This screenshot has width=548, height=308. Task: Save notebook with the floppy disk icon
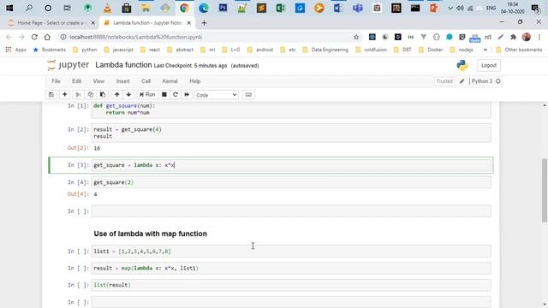(51, 95)
